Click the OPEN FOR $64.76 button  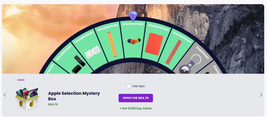pyautogui.click(x=136, y=98)
